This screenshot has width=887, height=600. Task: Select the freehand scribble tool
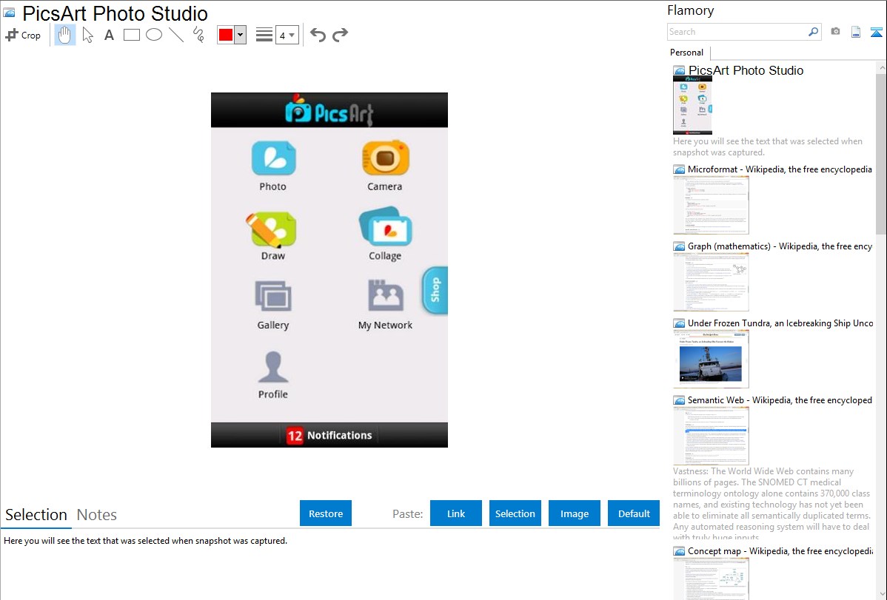click(198, 35)
